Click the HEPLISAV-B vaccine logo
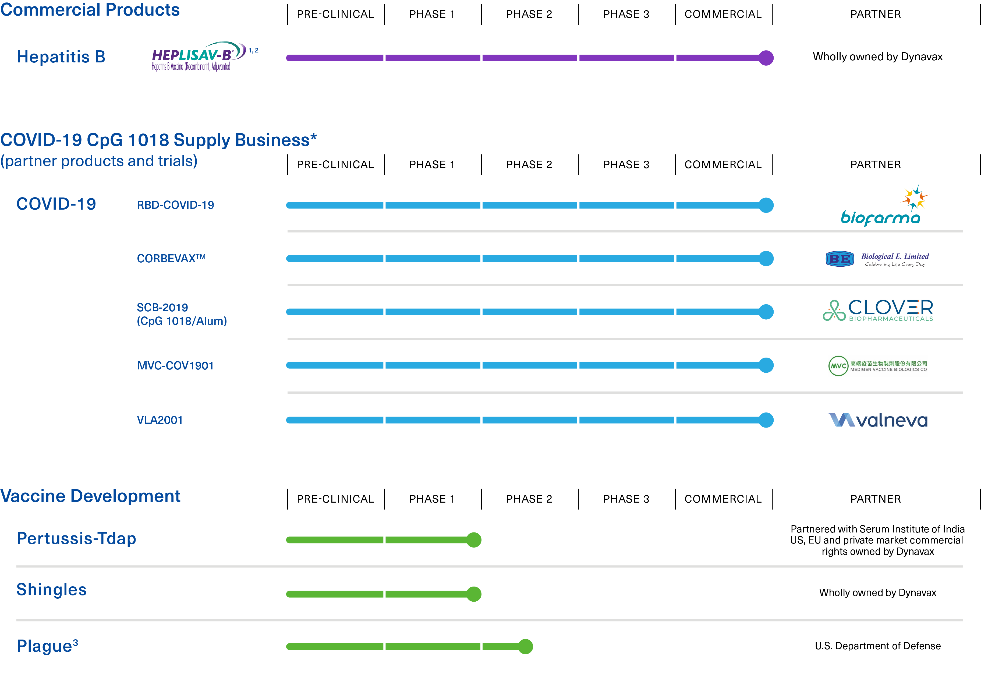Viewport: 981px width, 674px height. point(199,56)
